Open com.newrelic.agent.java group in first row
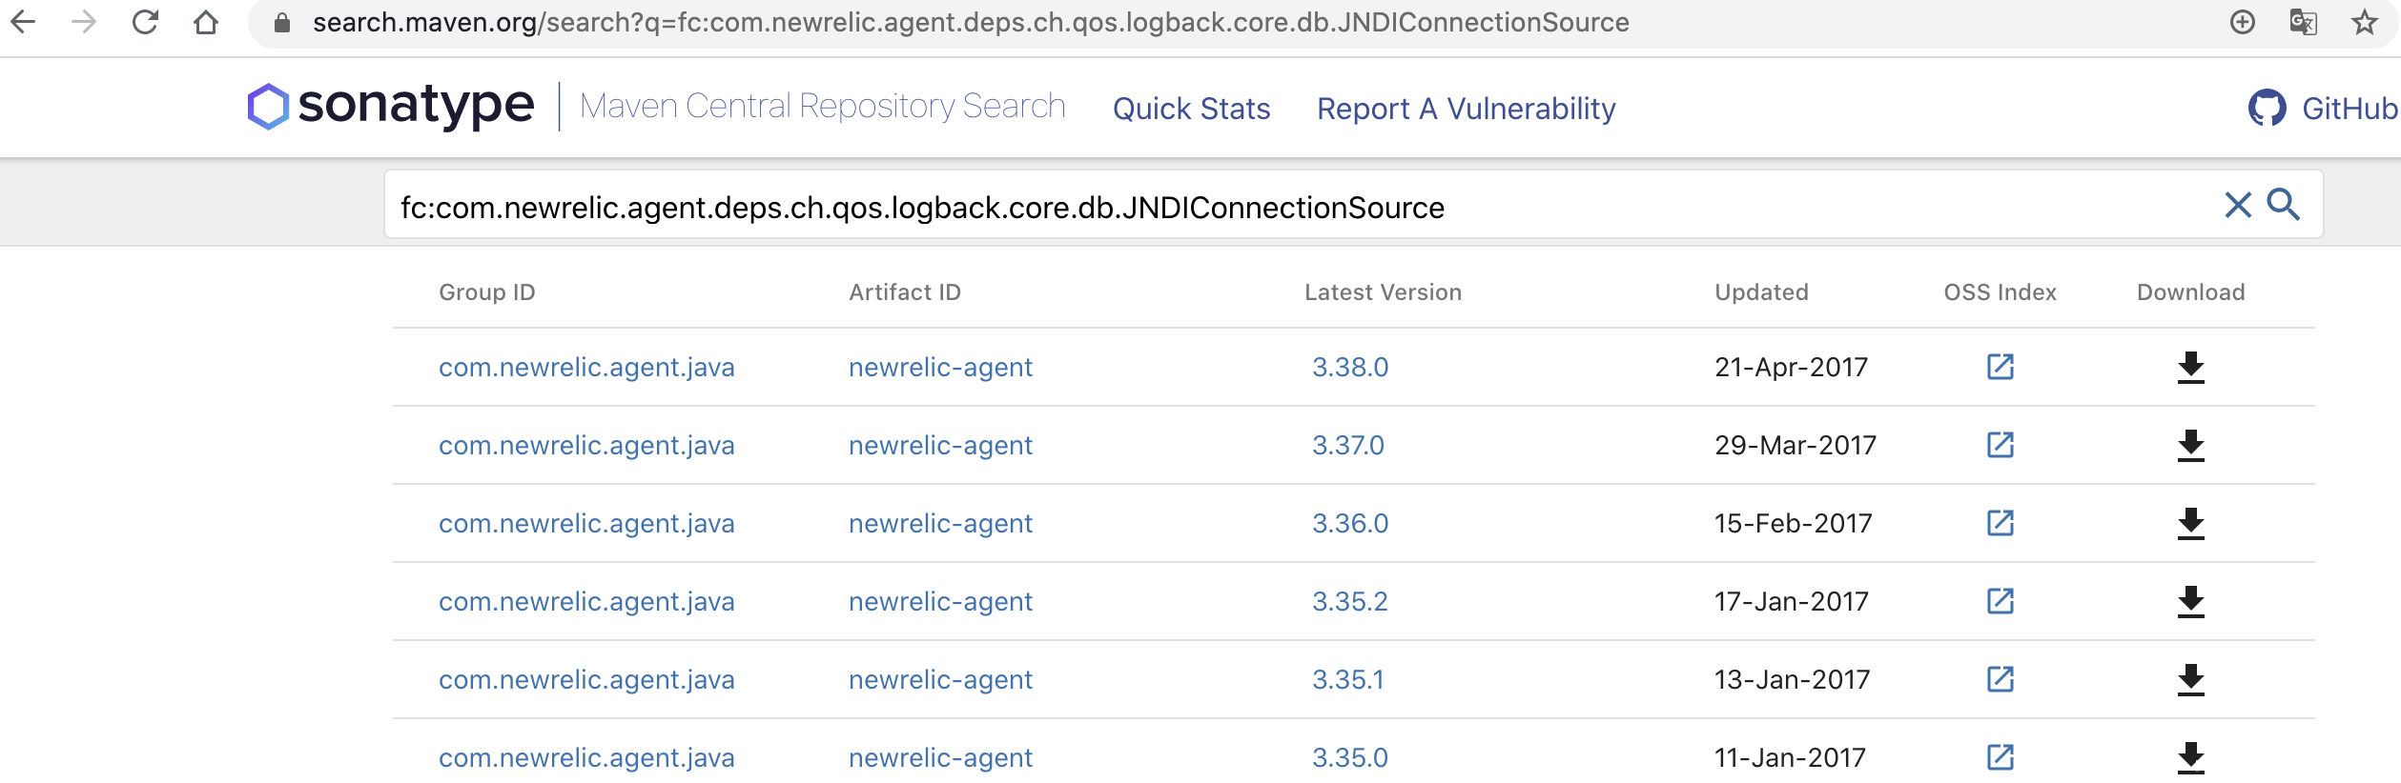2401x783 pixels. click(586, 367)
